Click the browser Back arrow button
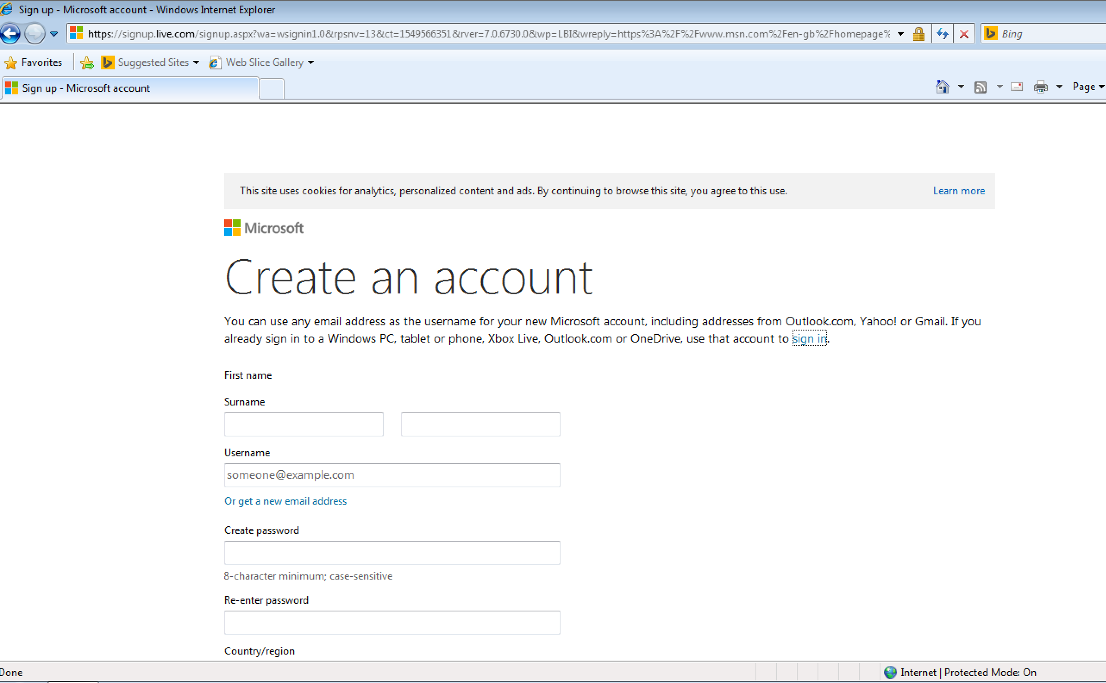This screenshot has width=1106, height=683. tap(10, 34)
